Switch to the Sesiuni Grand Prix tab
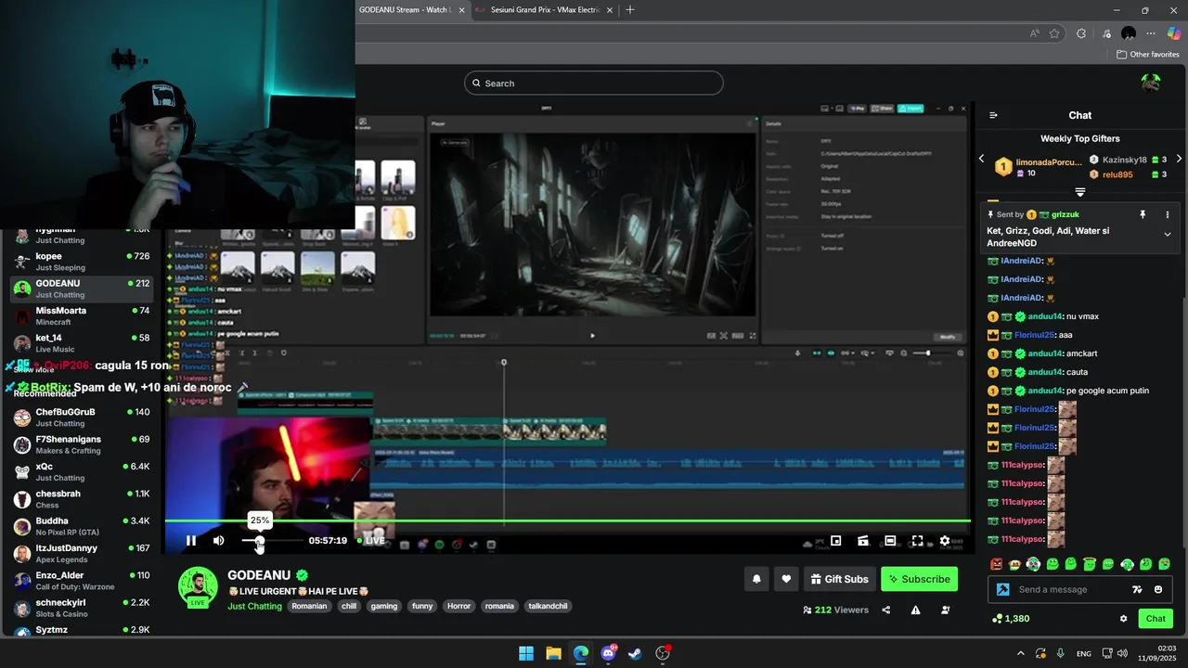Screen dimensions: 1188x668 [x=545, y=9]
